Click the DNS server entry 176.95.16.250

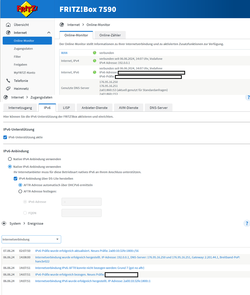point(108,82)
